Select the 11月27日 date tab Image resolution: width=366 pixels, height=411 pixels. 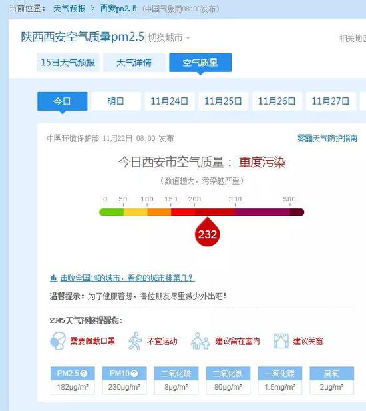coord(331,101)
